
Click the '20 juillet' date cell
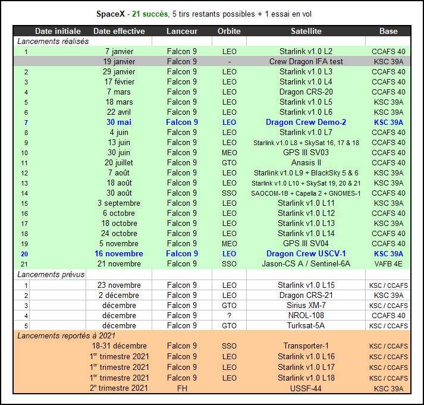(119, 163)
